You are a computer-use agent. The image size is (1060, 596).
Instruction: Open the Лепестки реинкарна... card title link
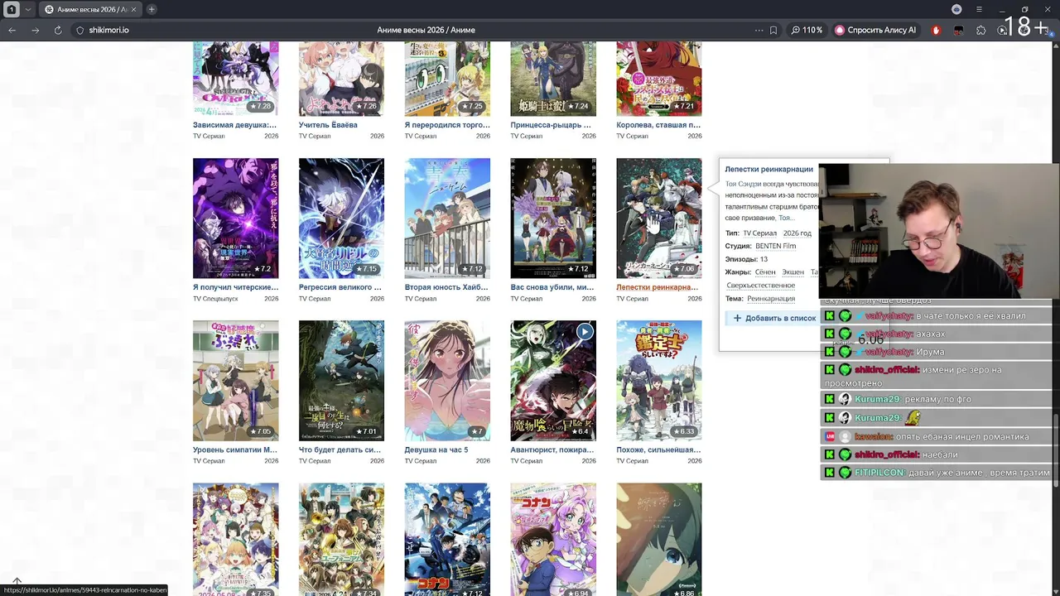(658, 287)
